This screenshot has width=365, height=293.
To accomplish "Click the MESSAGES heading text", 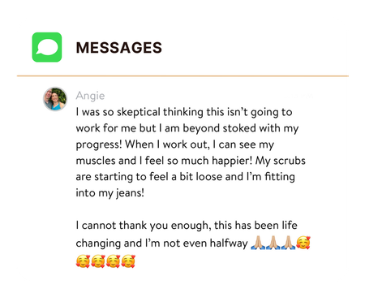I will 119,48.
